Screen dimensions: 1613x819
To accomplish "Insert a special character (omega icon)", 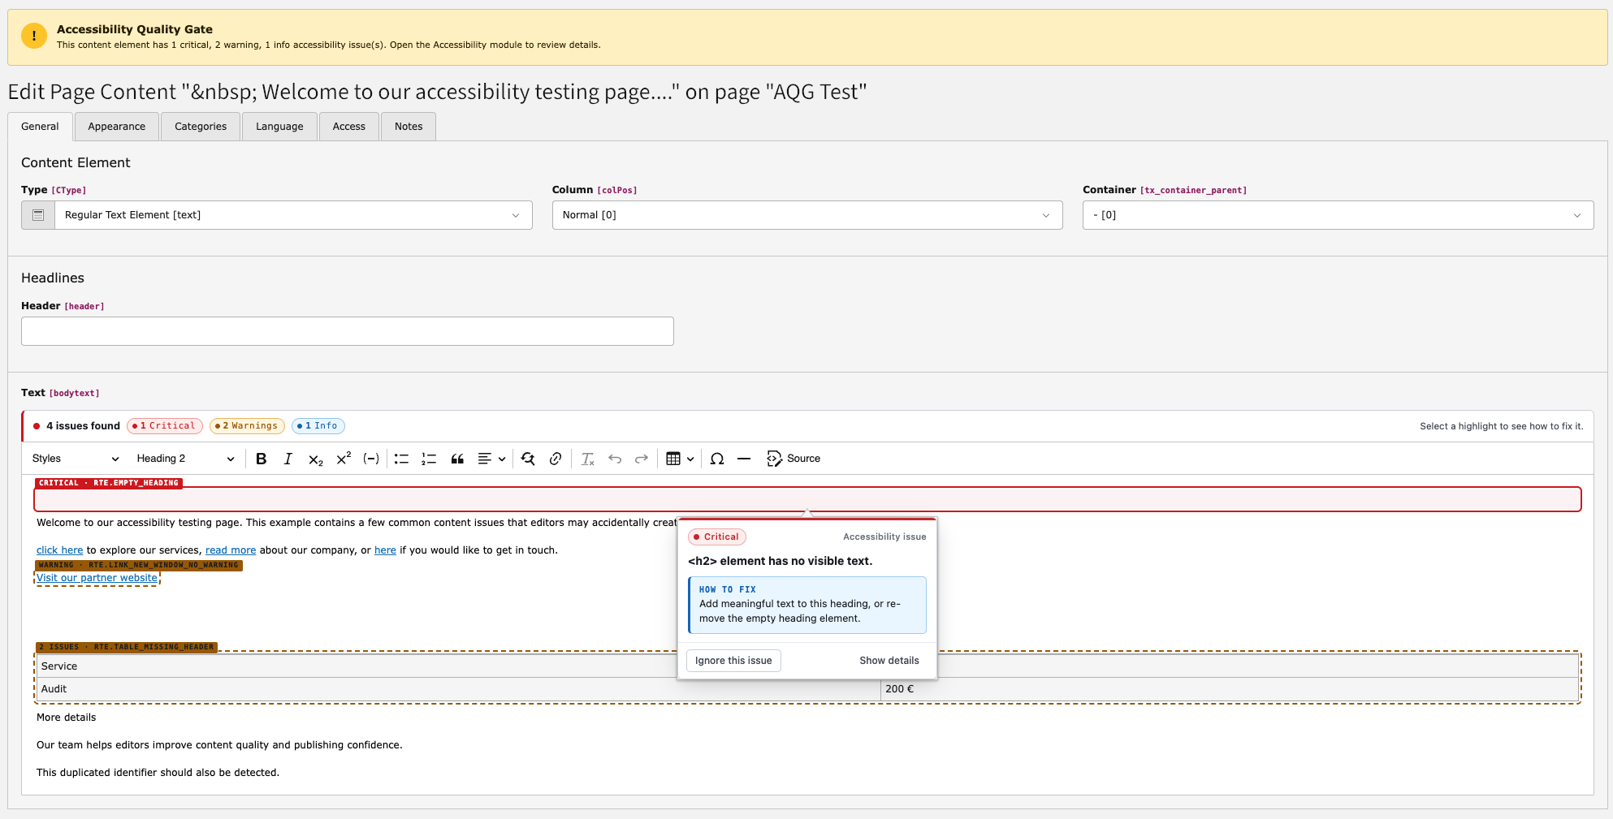I will pyautogui.click(x=717, y=459).
